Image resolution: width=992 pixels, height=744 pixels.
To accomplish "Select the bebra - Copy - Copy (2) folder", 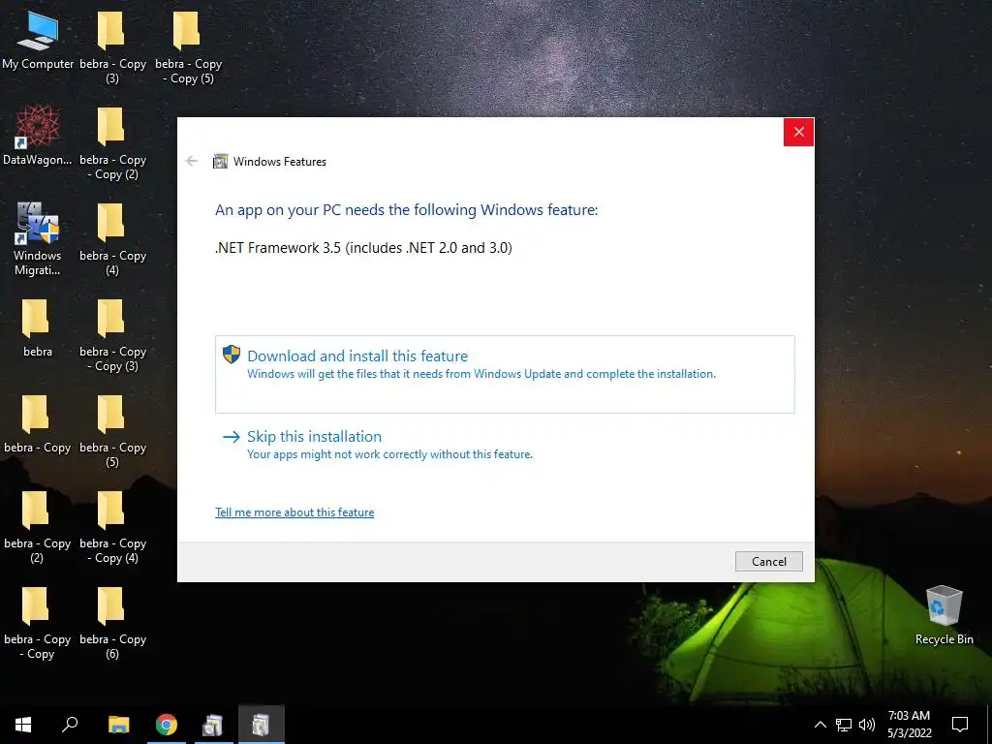I will [x=112, y=143].
